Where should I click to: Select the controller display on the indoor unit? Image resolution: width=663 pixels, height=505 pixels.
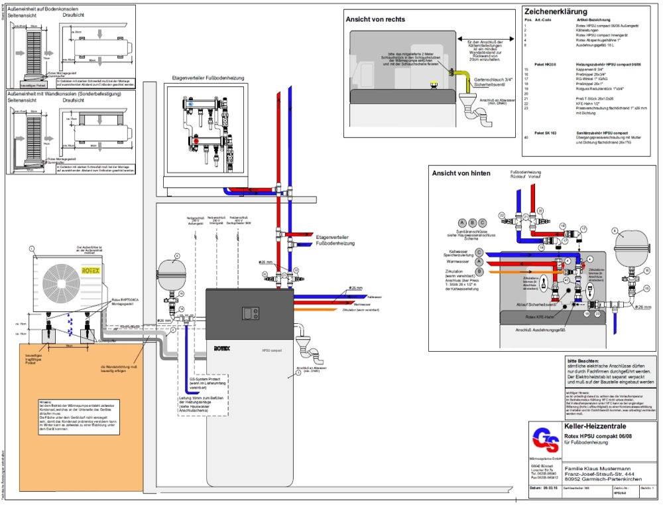(251, 314)
